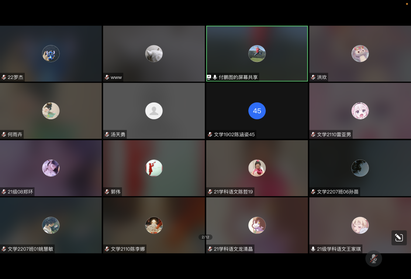The width and height of the screenshot is (411, 279).
Task: Click 22罗杰's blue cartoon avatar
Action: pos(51,54)
